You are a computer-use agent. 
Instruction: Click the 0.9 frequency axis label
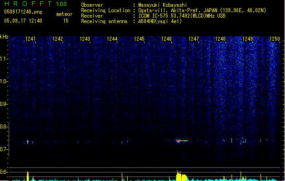(x=4, y=104)
